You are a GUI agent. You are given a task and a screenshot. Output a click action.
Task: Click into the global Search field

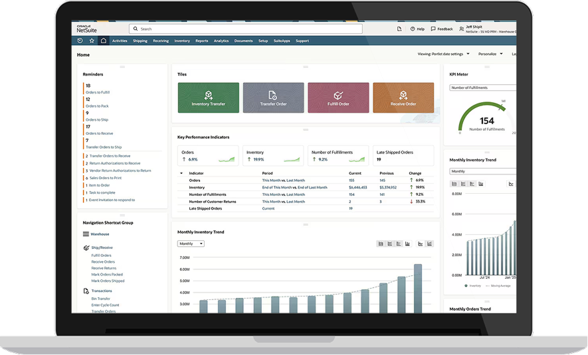click(x=246, y=29)
